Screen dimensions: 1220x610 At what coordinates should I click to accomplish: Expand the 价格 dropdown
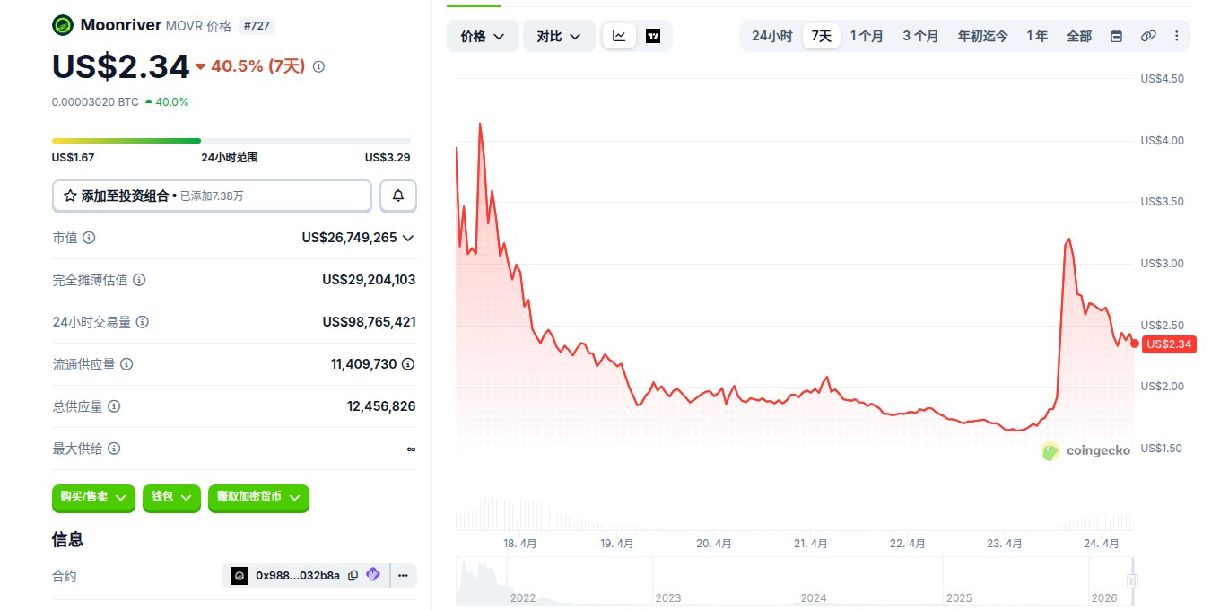point(483,36)
